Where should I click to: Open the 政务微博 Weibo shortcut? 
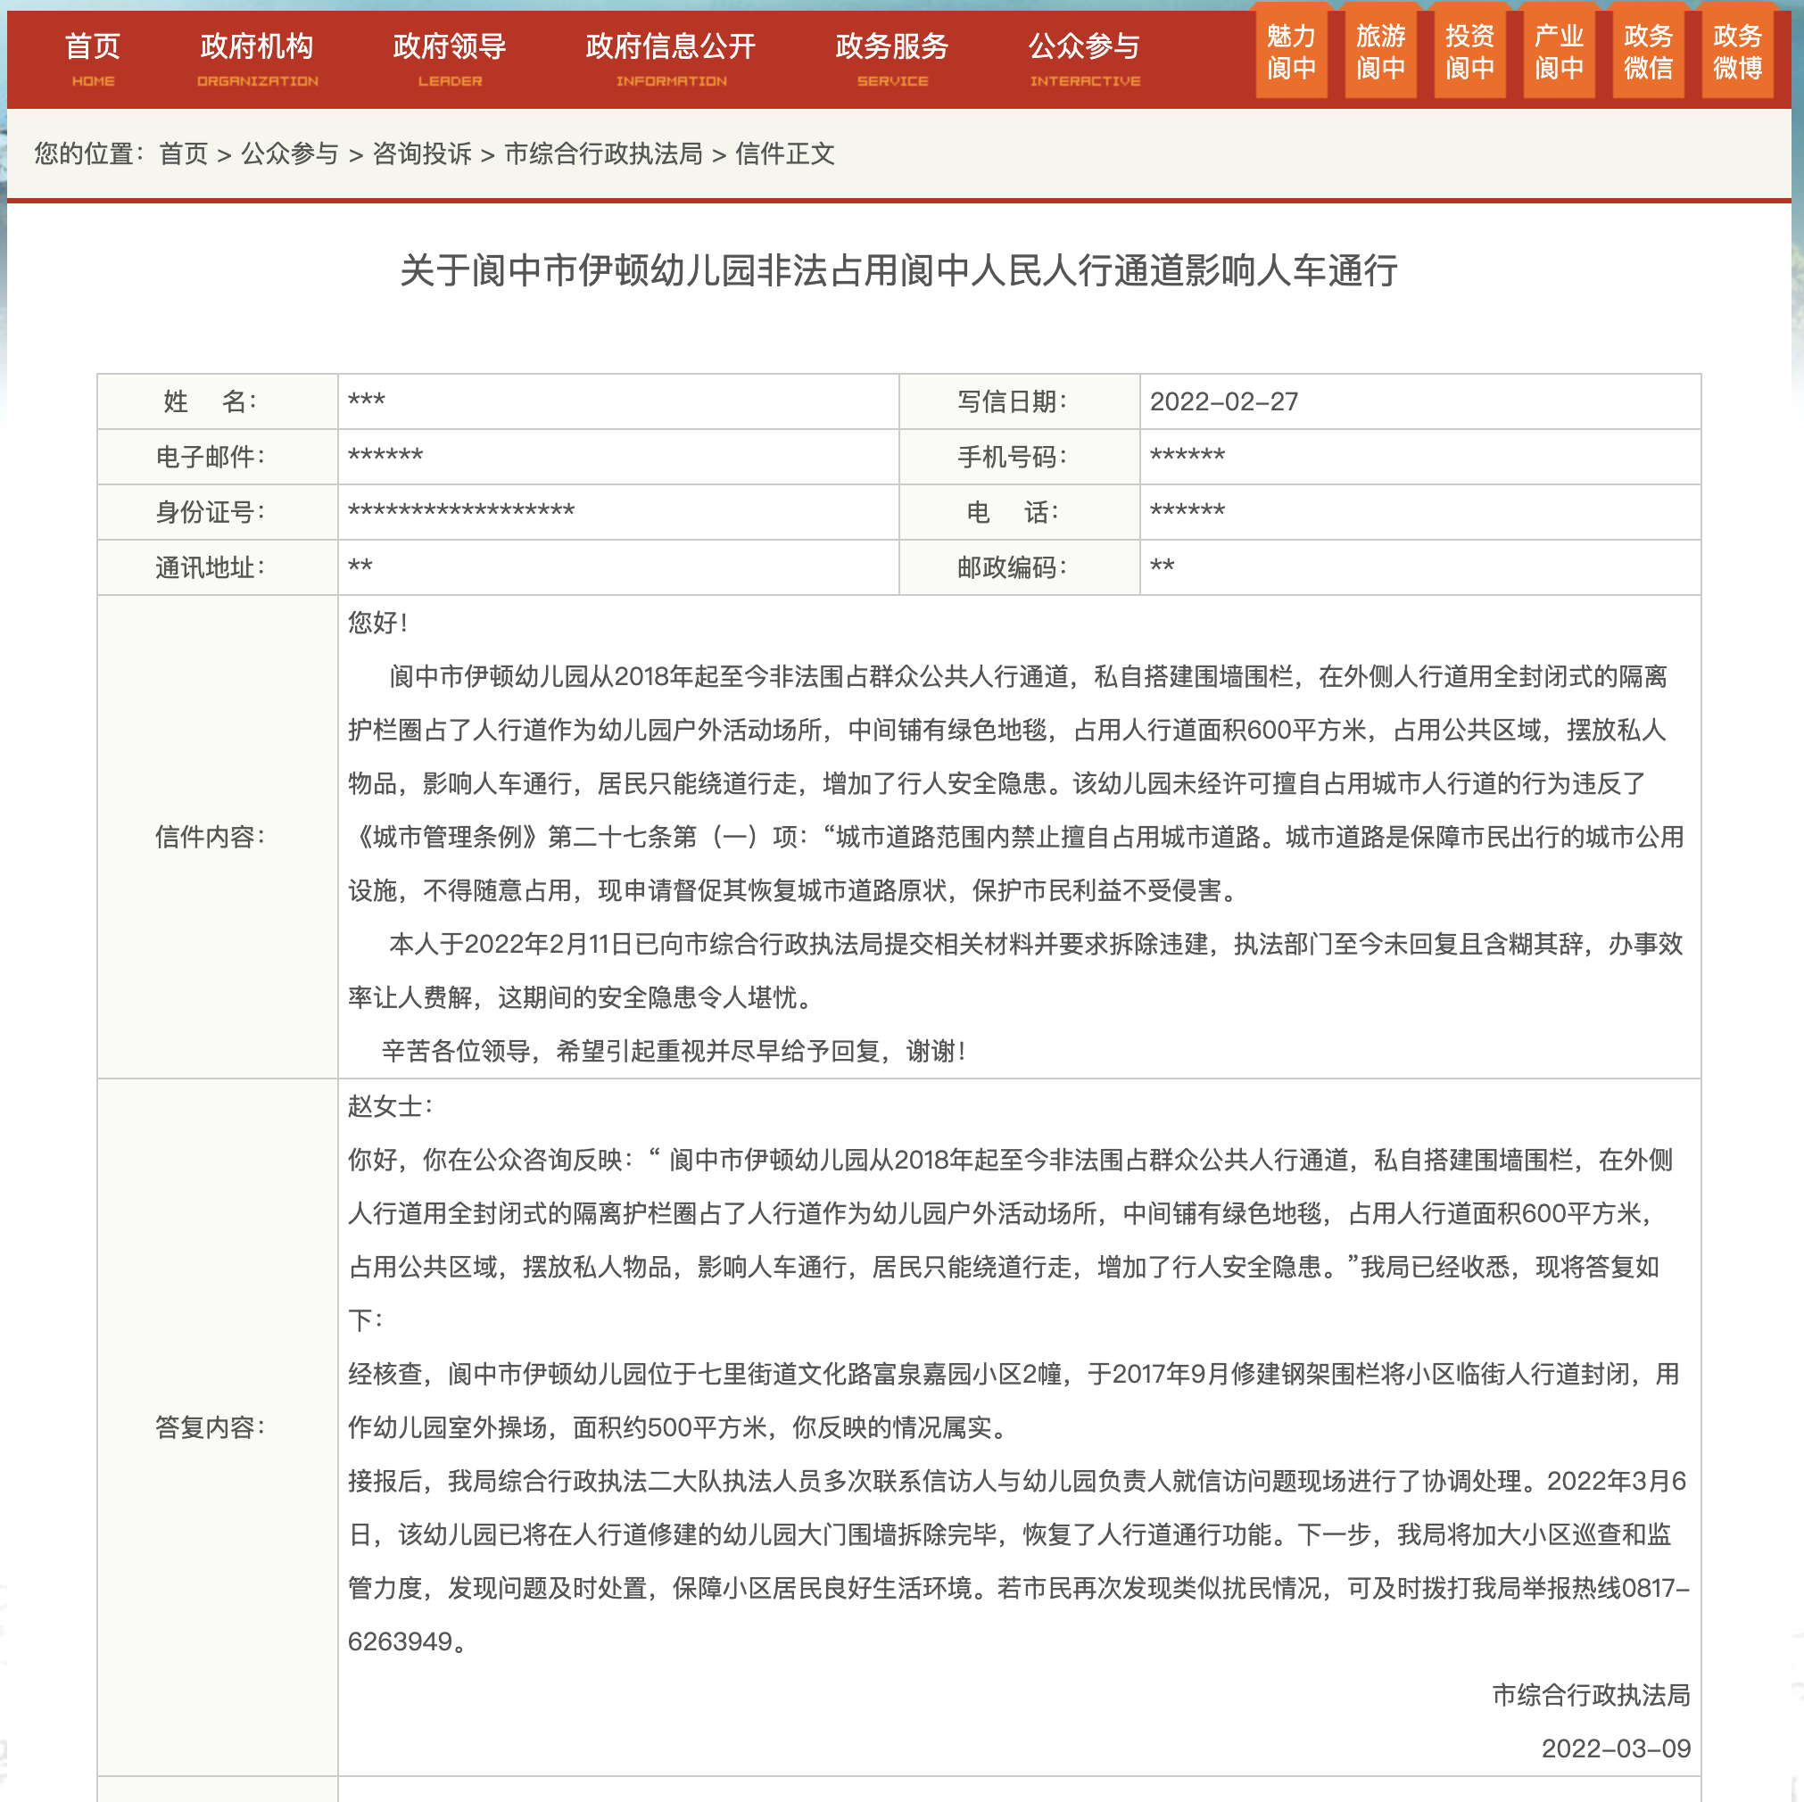[1738, 54]
